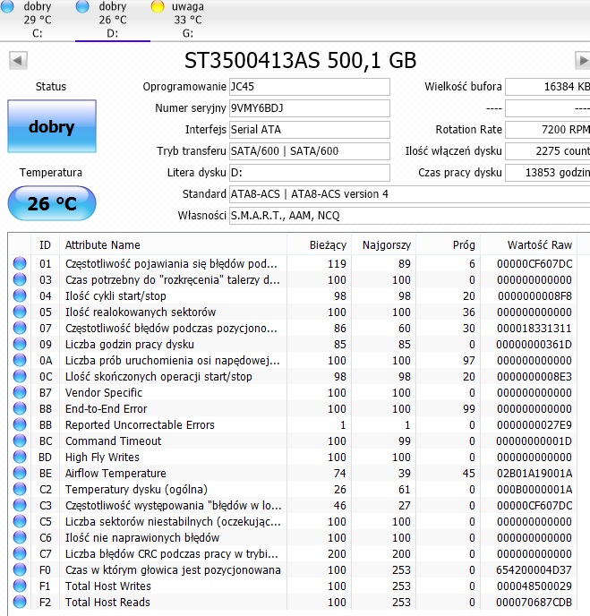Click status orb of attribute 05 reallocated sectors
This screenshot has width=590, height=616.
[x=20, y=312]
